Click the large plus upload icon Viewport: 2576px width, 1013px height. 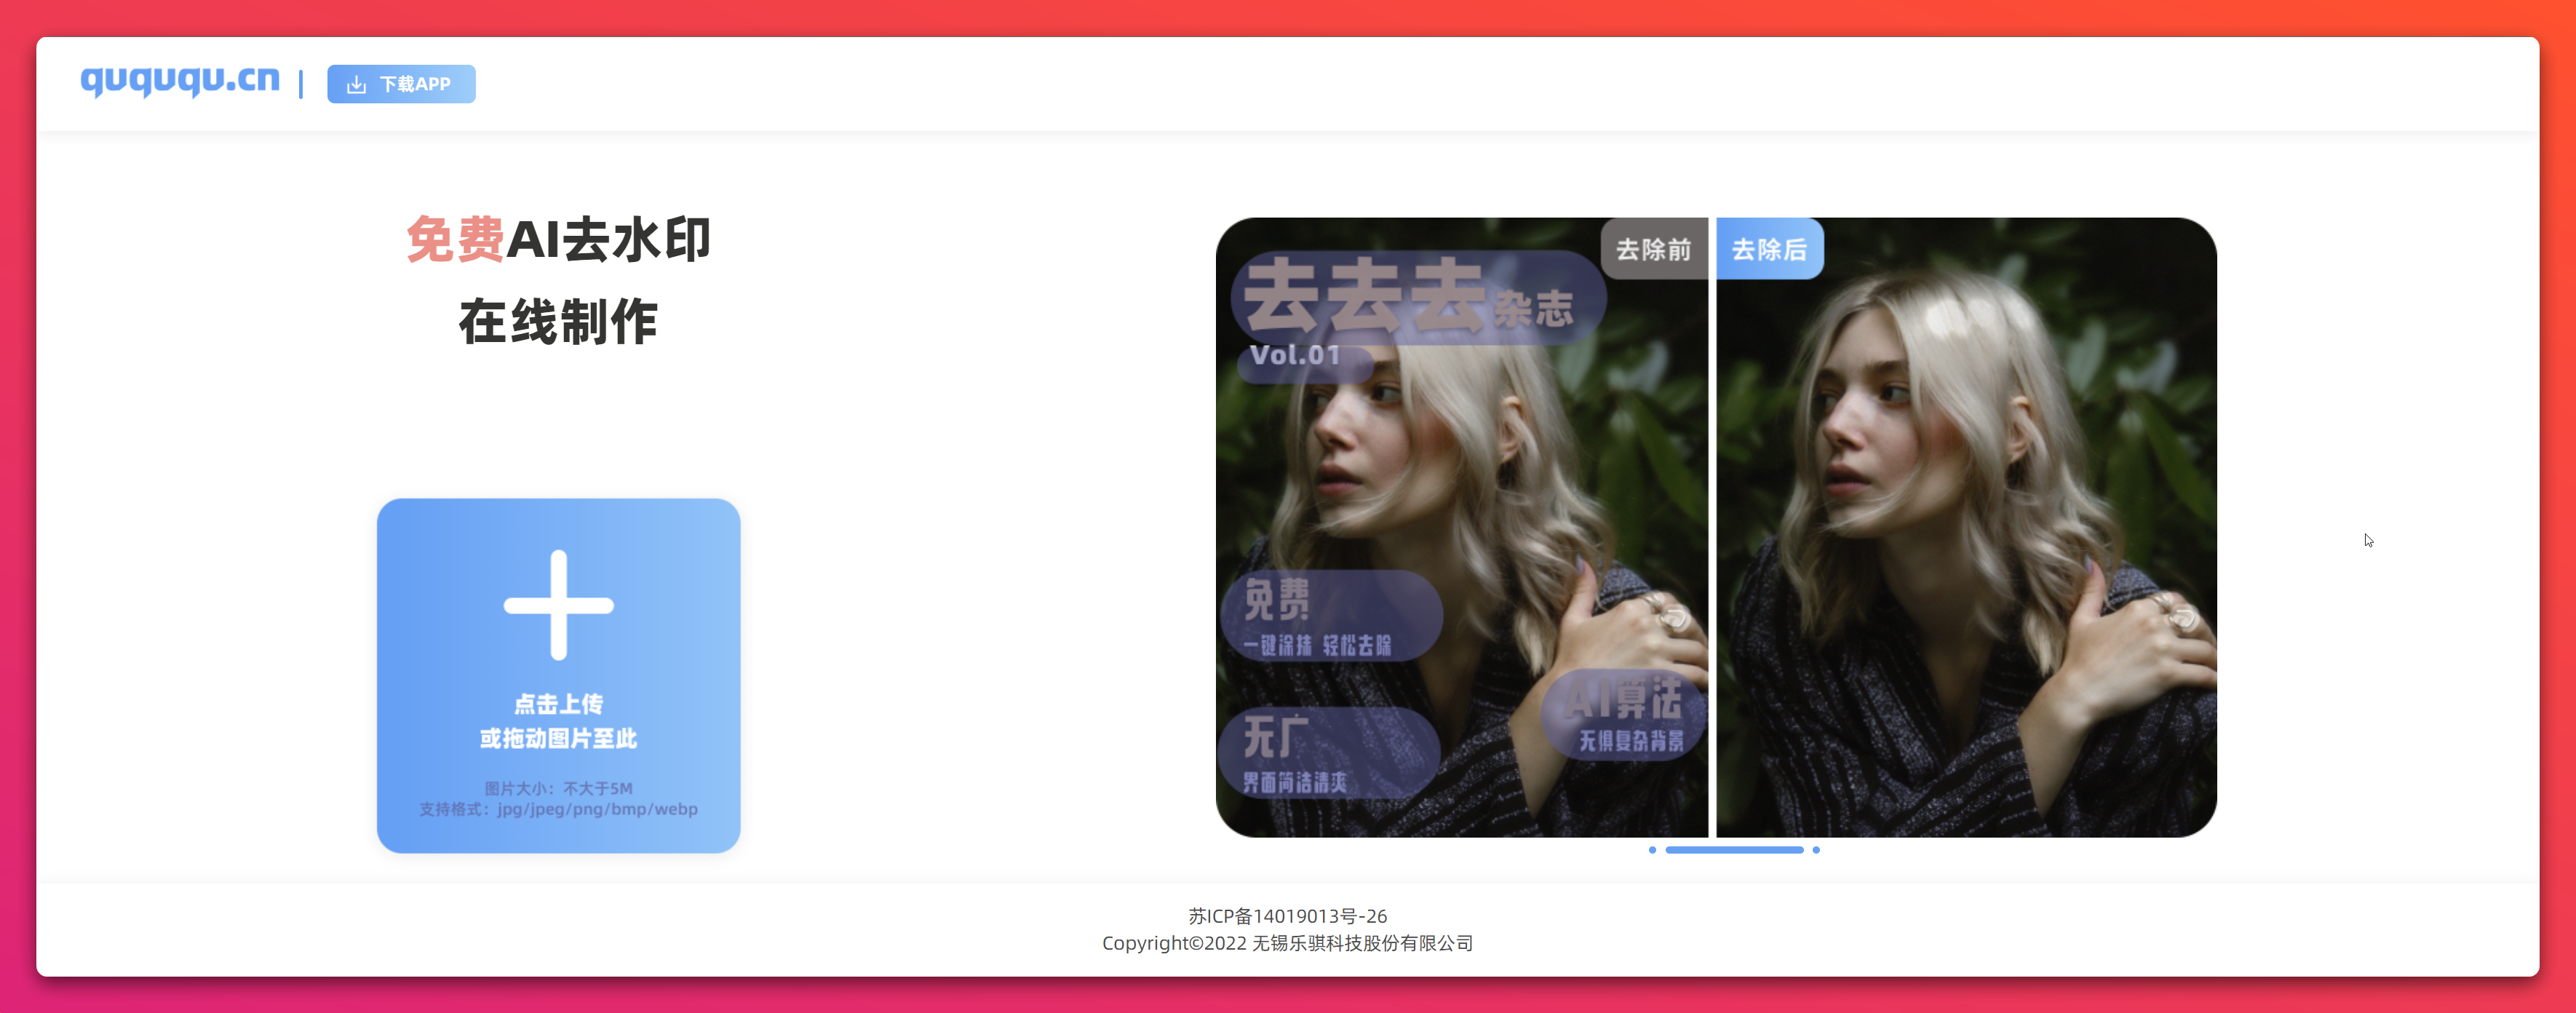pos(558,605)
